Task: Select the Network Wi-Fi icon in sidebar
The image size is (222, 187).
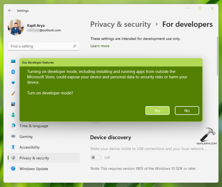Action: [13, 83]
